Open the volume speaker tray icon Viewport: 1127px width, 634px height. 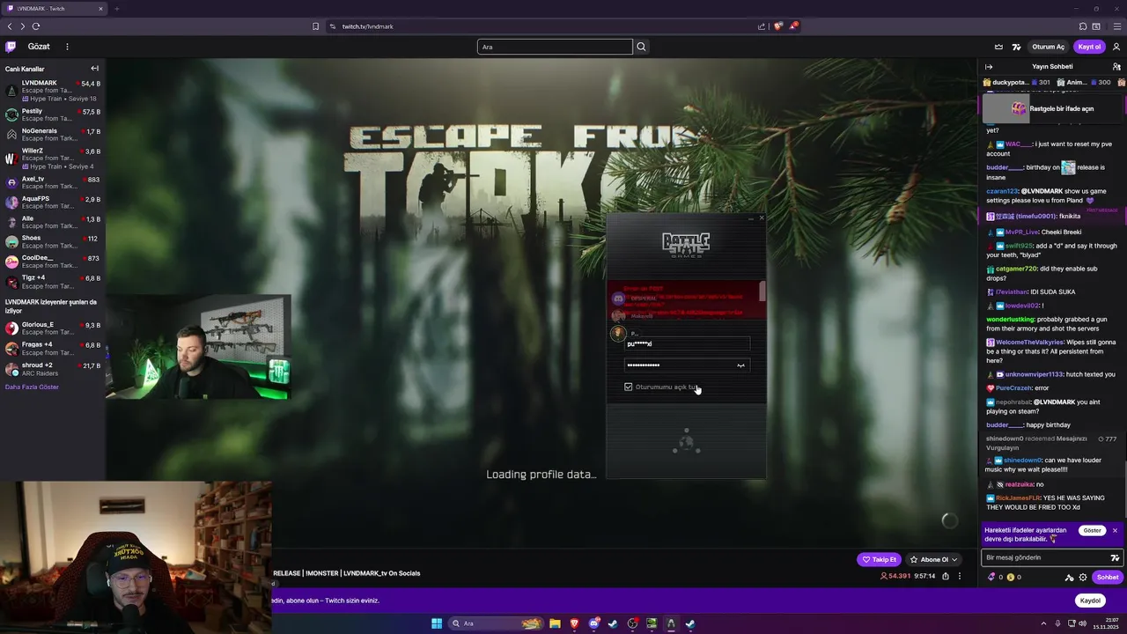click(1082, 623)
